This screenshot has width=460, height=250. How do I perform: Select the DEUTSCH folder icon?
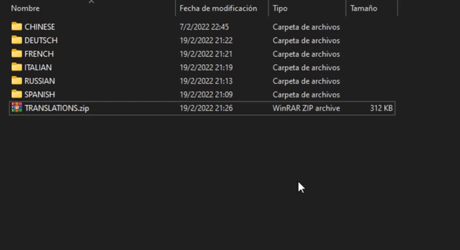tap(17, 40)
